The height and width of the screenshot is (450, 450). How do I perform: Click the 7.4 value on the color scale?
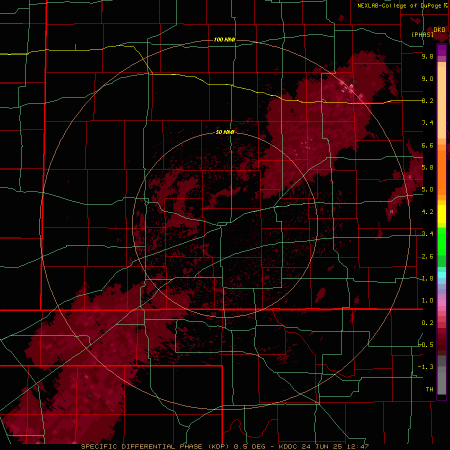point(427,123)
